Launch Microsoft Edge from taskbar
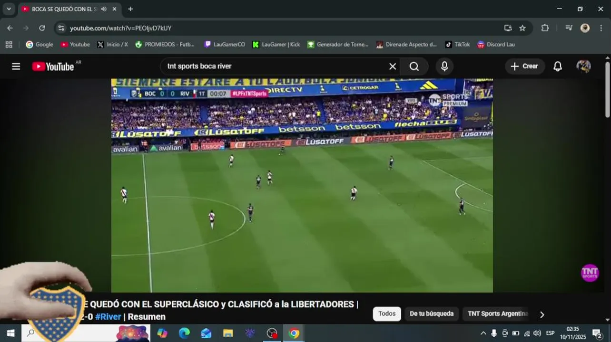 coord(184,333)
